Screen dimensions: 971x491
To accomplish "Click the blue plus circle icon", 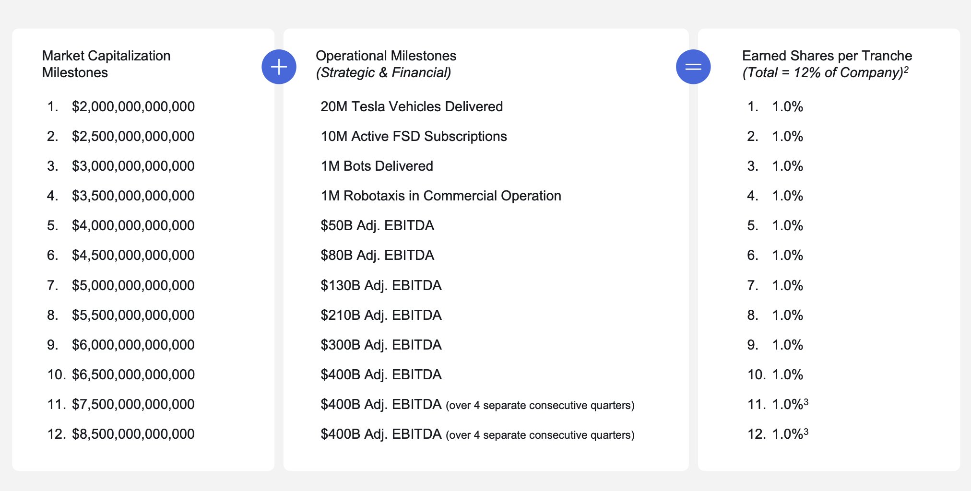I will 279,67.
